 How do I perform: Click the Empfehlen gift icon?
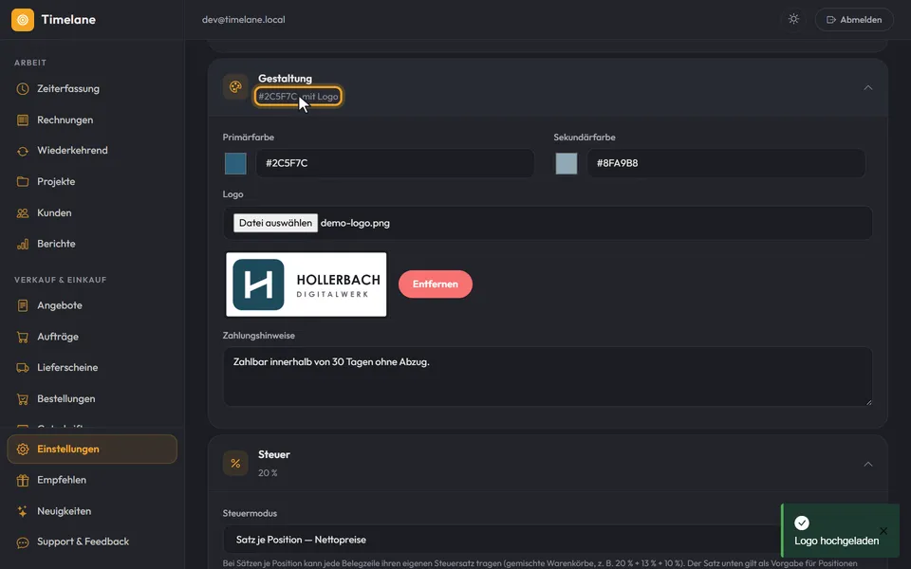(23, 480)
